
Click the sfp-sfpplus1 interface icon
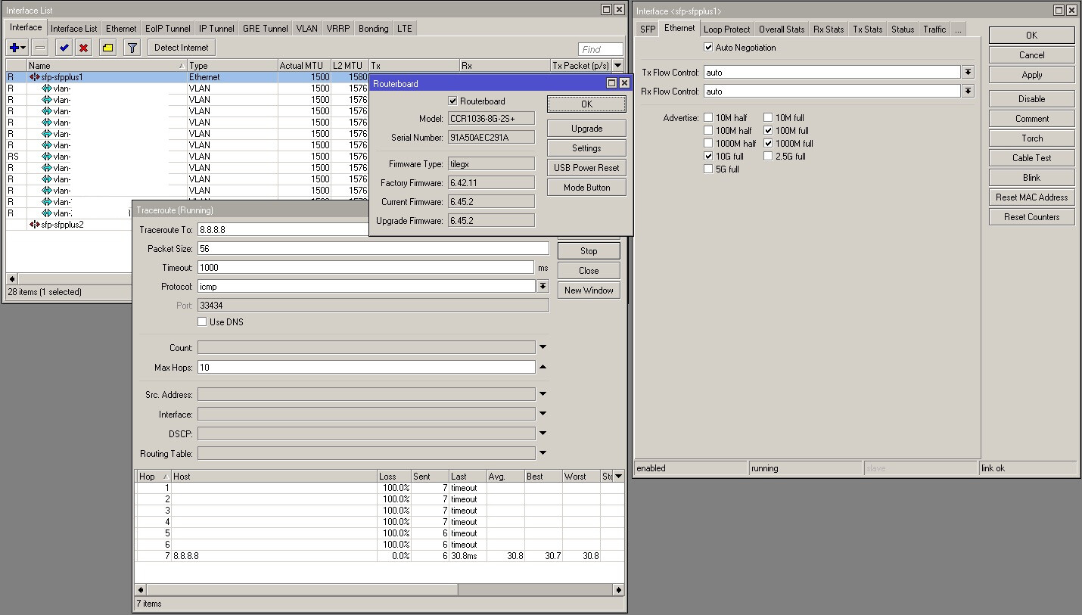point(35,77)
